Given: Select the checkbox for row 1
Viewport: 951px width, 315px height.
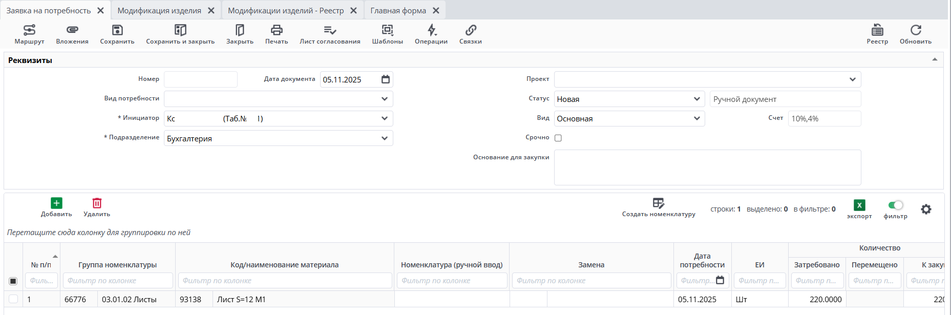Looking at the screenshot, I should [13, 299].
